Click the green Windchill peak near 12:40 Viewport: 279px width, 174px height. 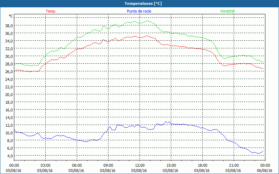tap(147, 21)
